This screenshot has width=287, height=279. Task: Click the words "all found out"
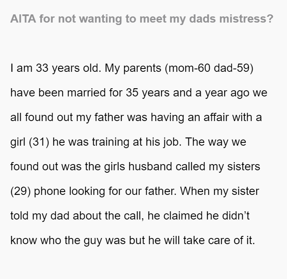[x=41, y=117]
